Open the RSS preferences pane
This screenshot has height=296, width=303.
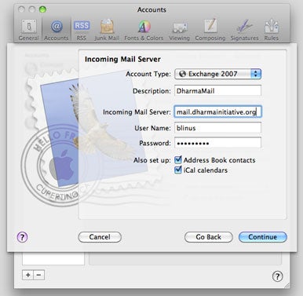pyautogui.click(x=82, y=30)
